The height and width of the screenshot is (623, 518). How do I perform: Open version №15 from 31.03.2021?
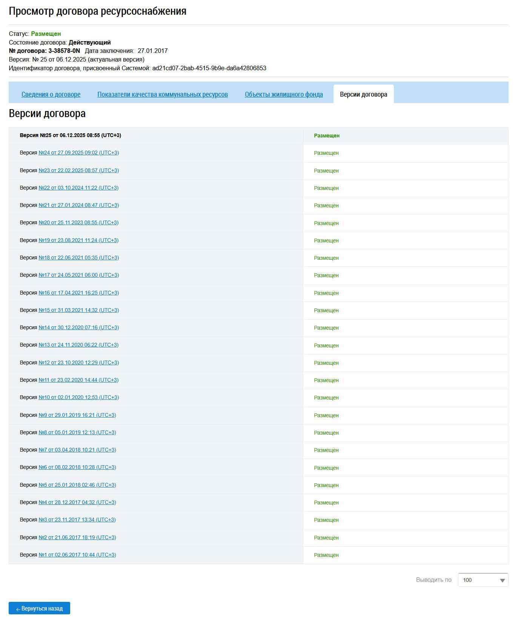(x=78, y=310)
